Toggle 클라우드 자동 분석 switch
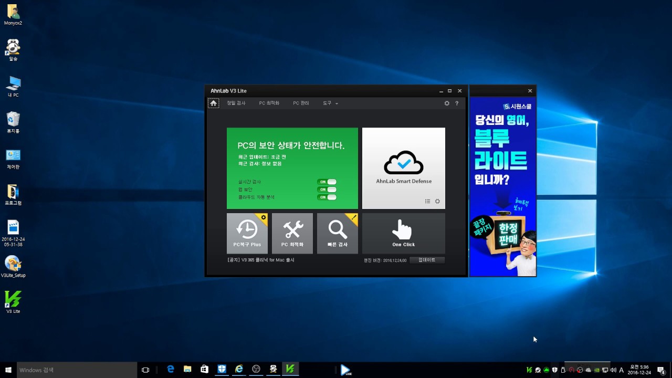 327,197
